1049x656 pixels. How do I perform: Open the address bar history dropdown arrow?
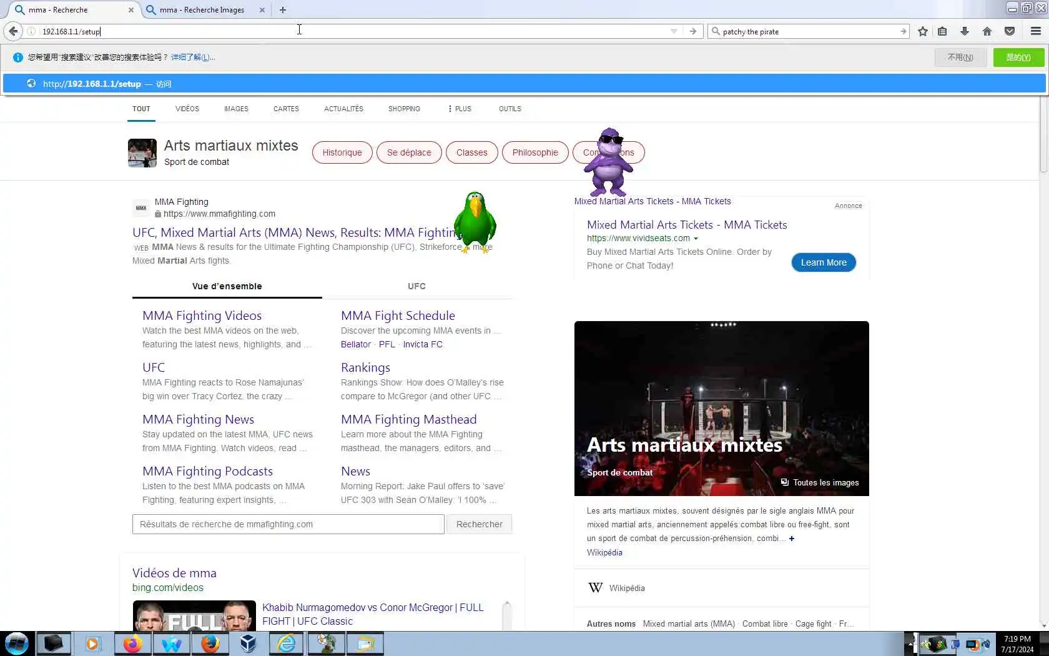pos(674,31)
